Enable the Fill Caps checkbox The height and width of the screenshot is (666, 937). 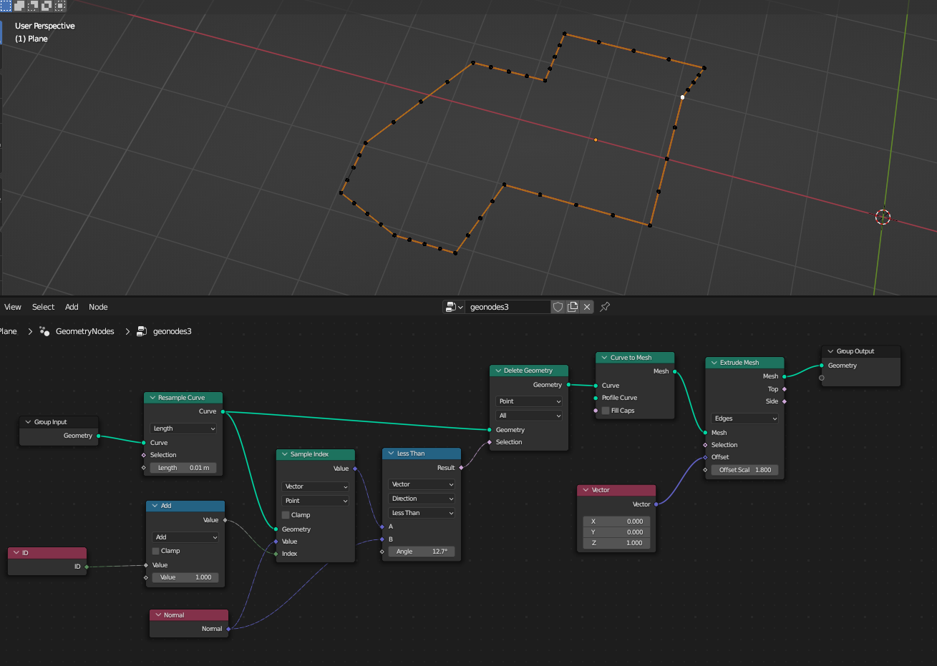pos(606,411)
